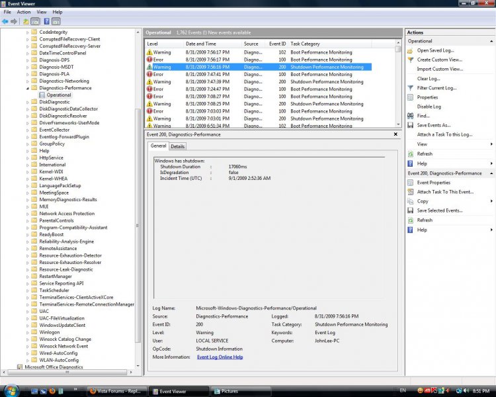
Task: Click Create Custom View funnel icon
Action: 410,60
